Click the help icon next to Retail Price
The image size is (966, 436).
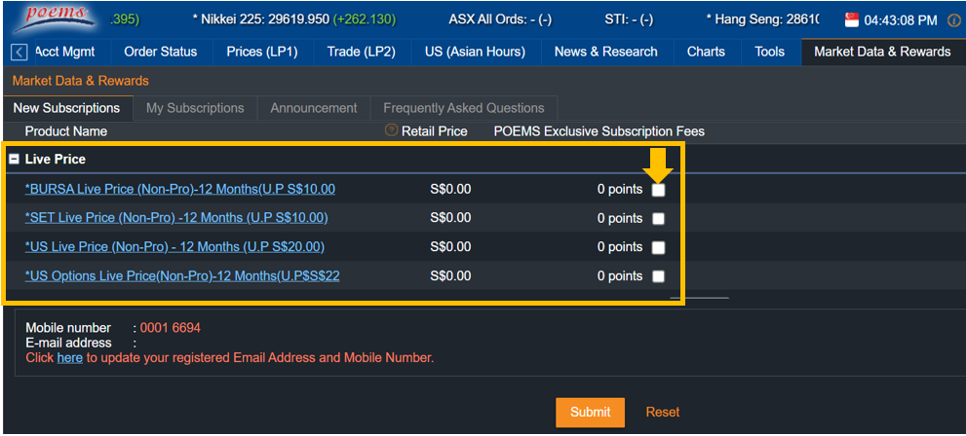tap(391, 129)
